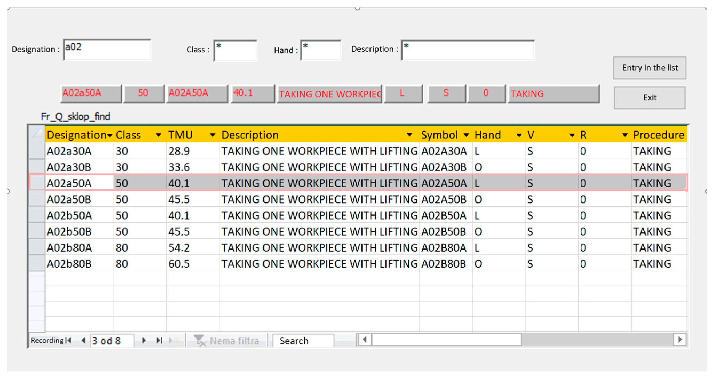Click Symbol column header
Screen dimensions: 713x380
tap(439, 135)
